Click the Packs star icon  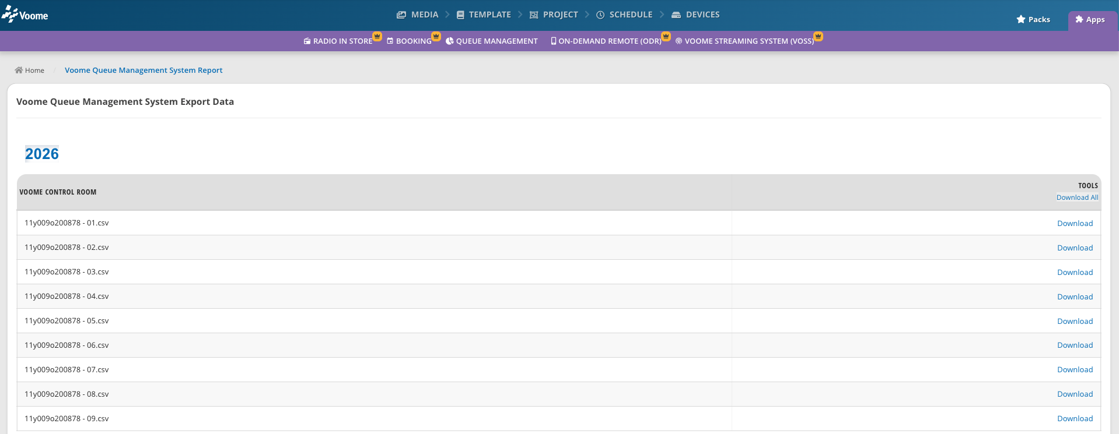[x=1021, y=20]
